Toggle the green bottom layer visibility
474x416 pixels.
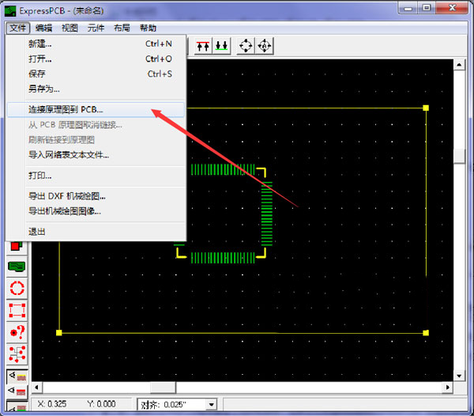[17, 407]
